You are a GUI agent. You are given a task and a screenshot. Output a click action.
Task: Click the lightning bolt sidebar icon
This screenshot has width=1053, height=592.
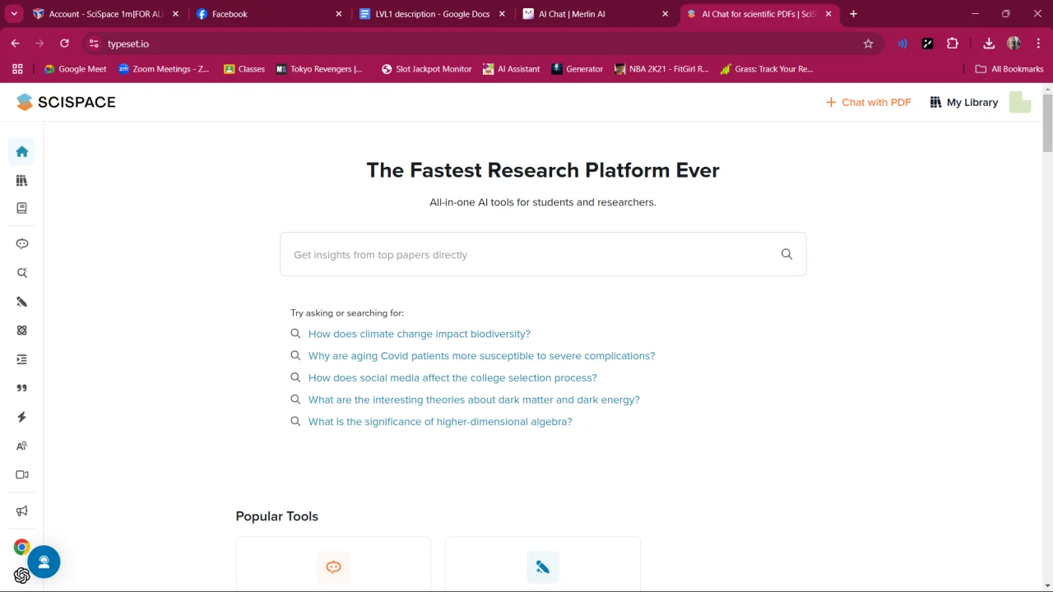pos(22,417)
